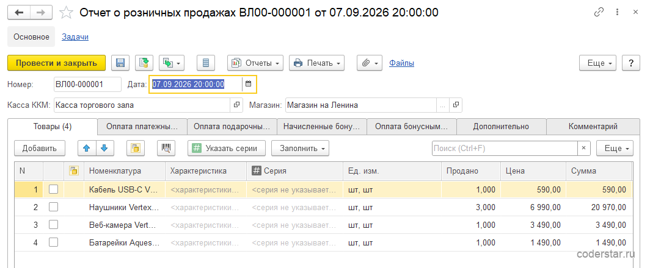The width and height of the screenshot is (650, 268).
Task: Click into the Касса ККМ field
Action: 141,105
